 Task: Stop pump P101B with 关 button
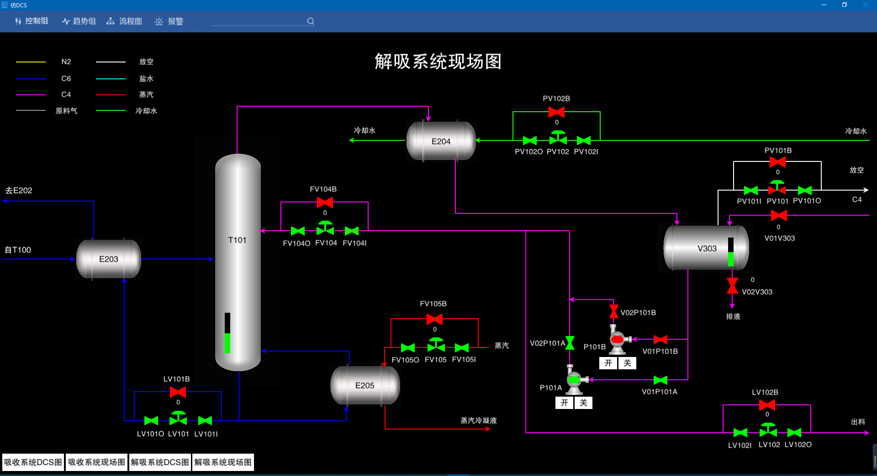[x=627, y=363]
